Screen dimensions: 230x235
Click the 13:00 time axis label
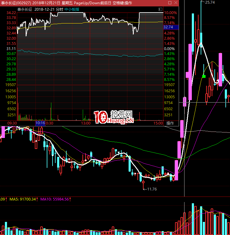point(86,123)
